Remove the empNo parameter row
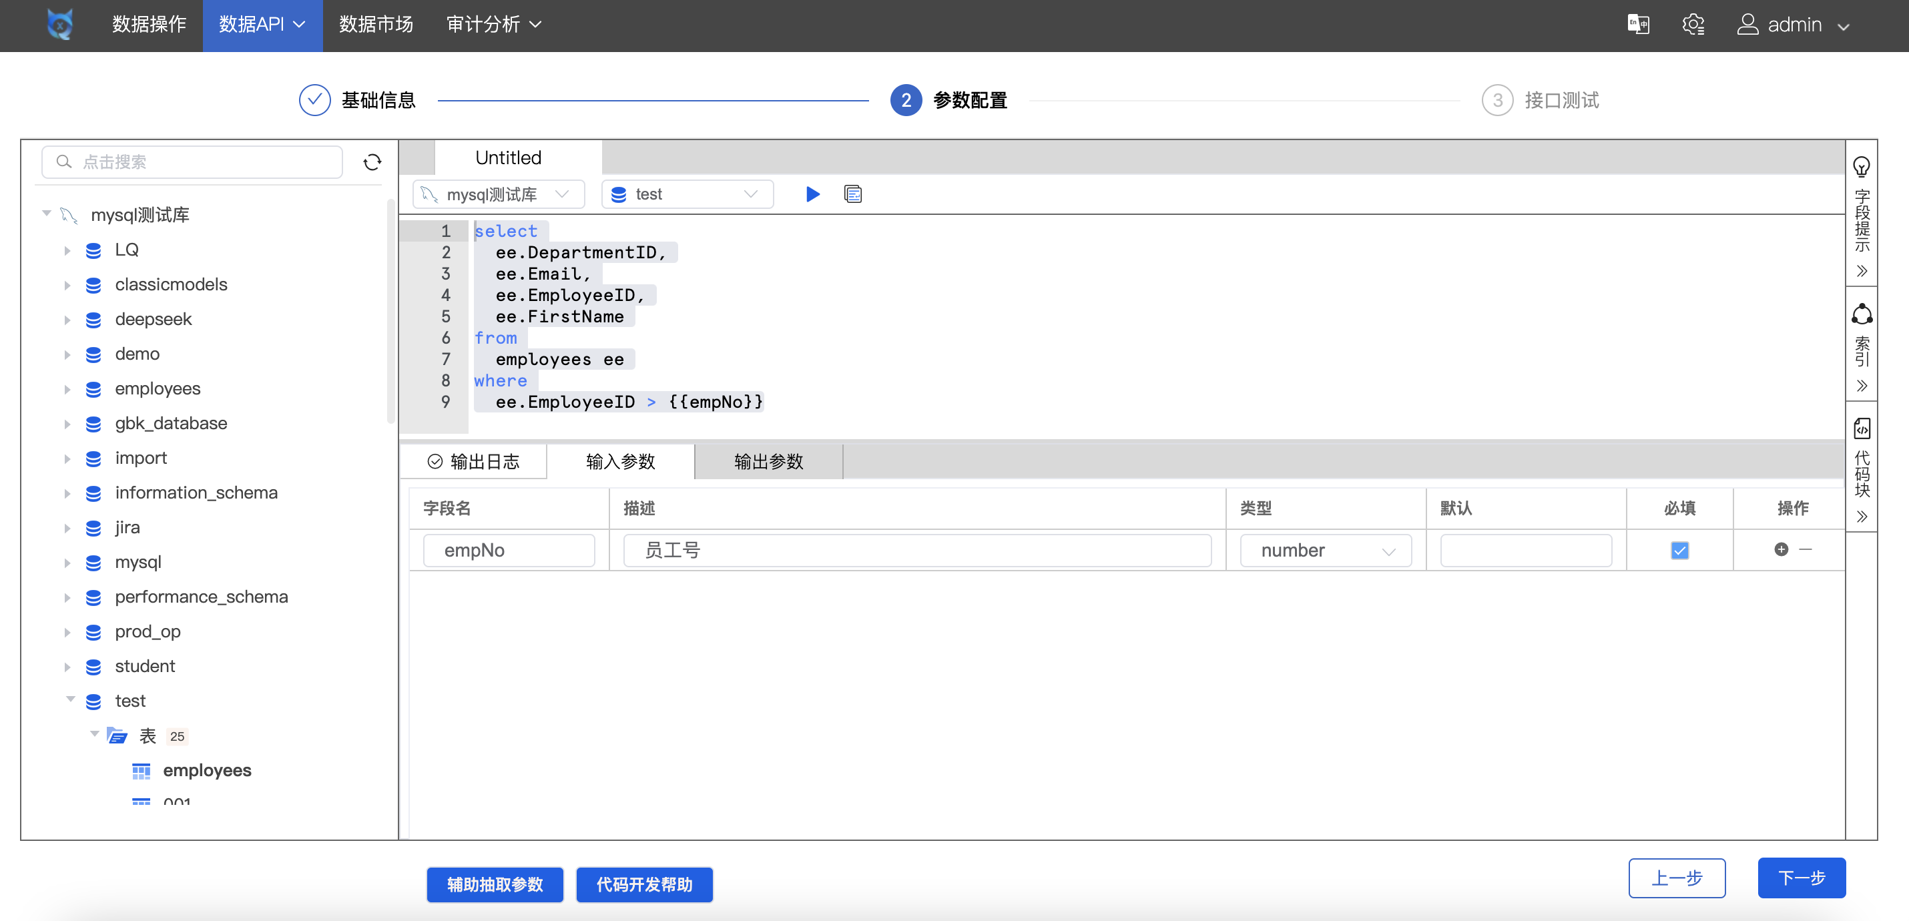Viewport: 1909px width, 921px height. click(1806, 549)
